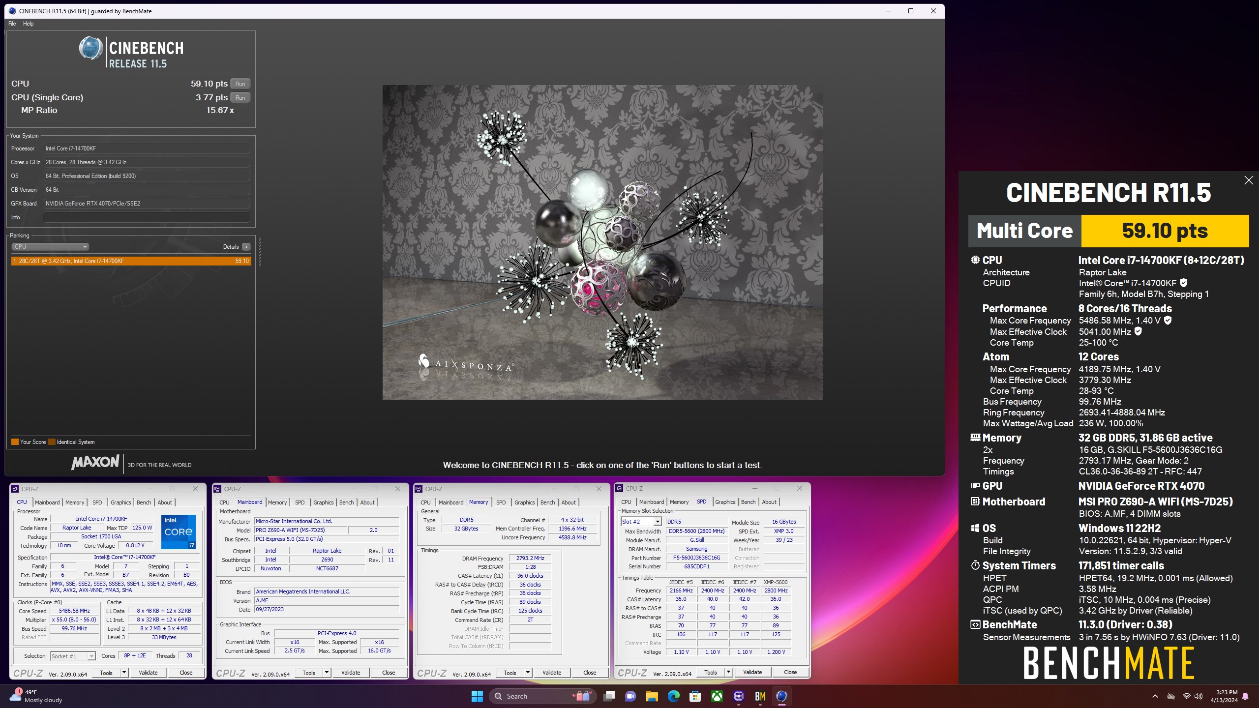1259x708 pixels.
Task: Open the weather widget showing 49°F
Action: coord(37,696)
